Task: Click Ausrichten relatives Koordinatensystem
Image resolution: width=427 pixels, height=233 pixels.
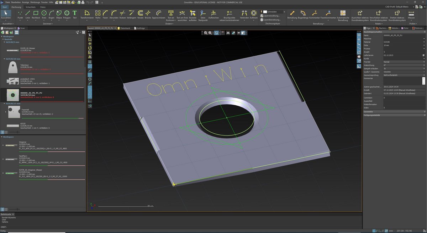Action: tap(360, 16)
